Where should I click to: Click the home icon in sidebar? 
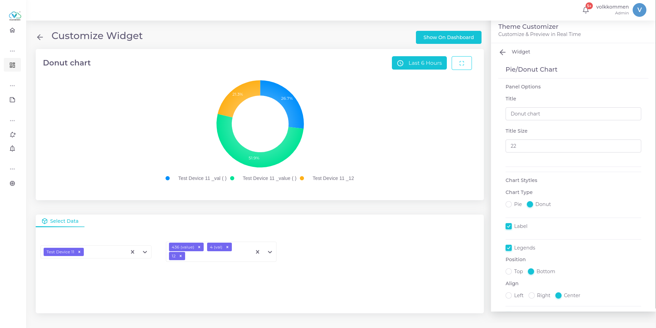pyautogui.click(x=12, y=30)
